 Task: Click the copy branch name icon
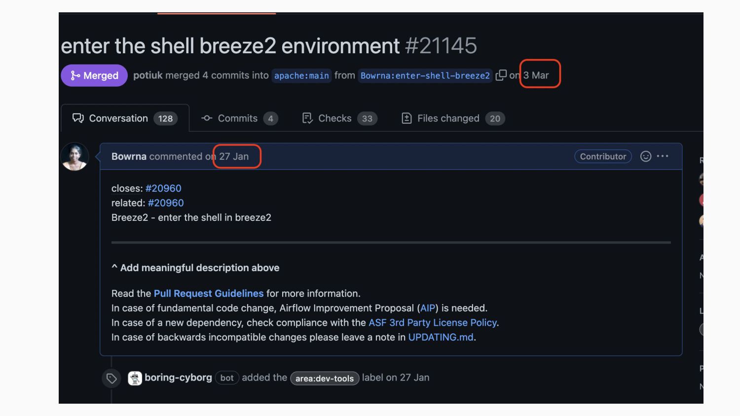(501, 75)
